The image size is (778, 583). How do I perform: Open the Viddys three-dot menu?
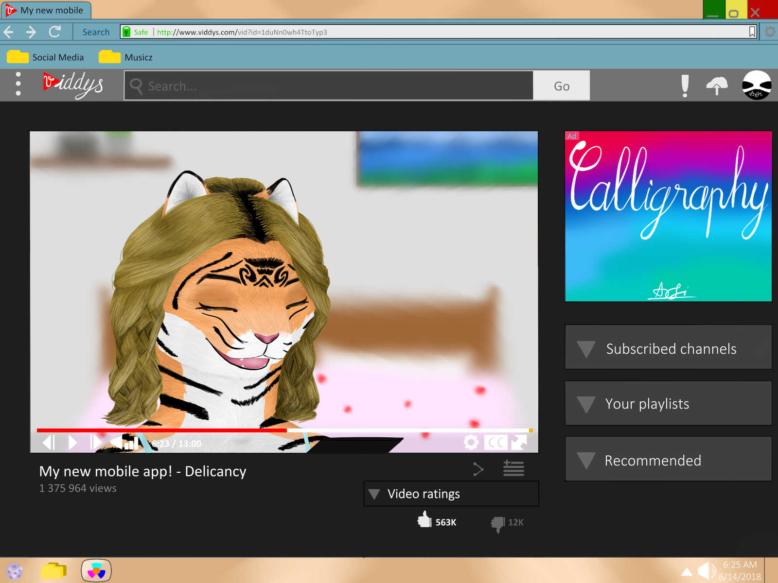click(18, 84)
